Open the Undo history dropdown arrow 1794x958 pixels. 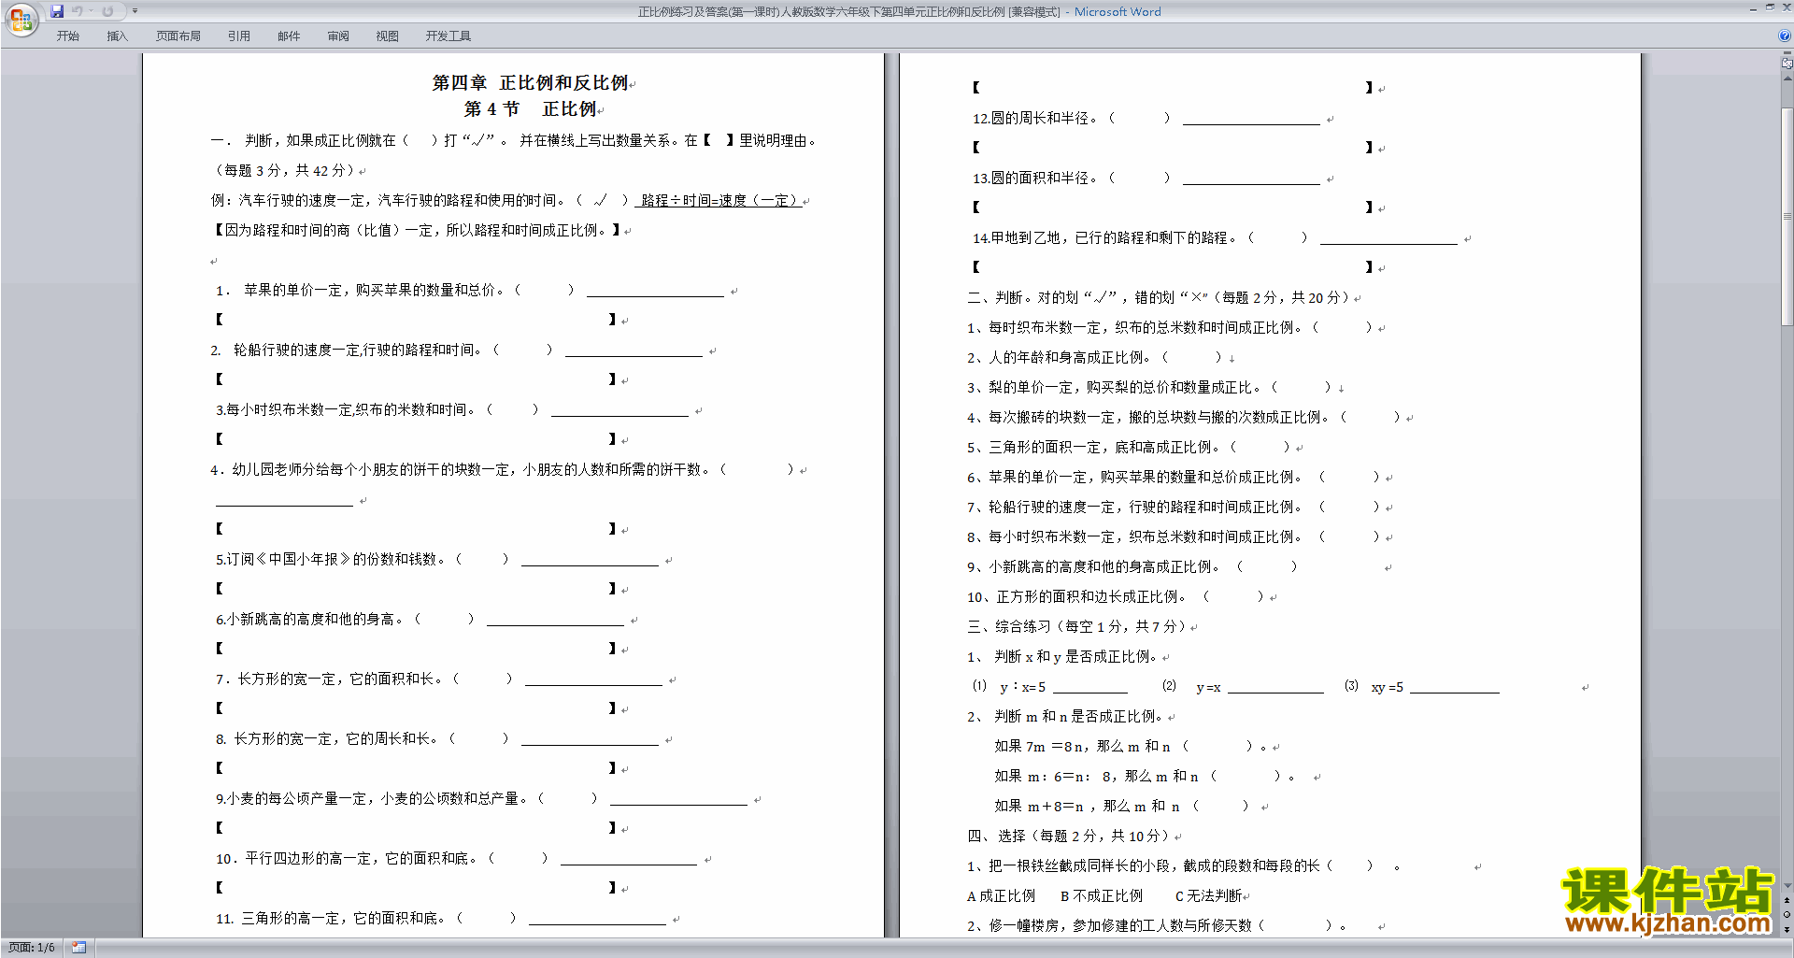pyautogui.click(x=91, y=11)
